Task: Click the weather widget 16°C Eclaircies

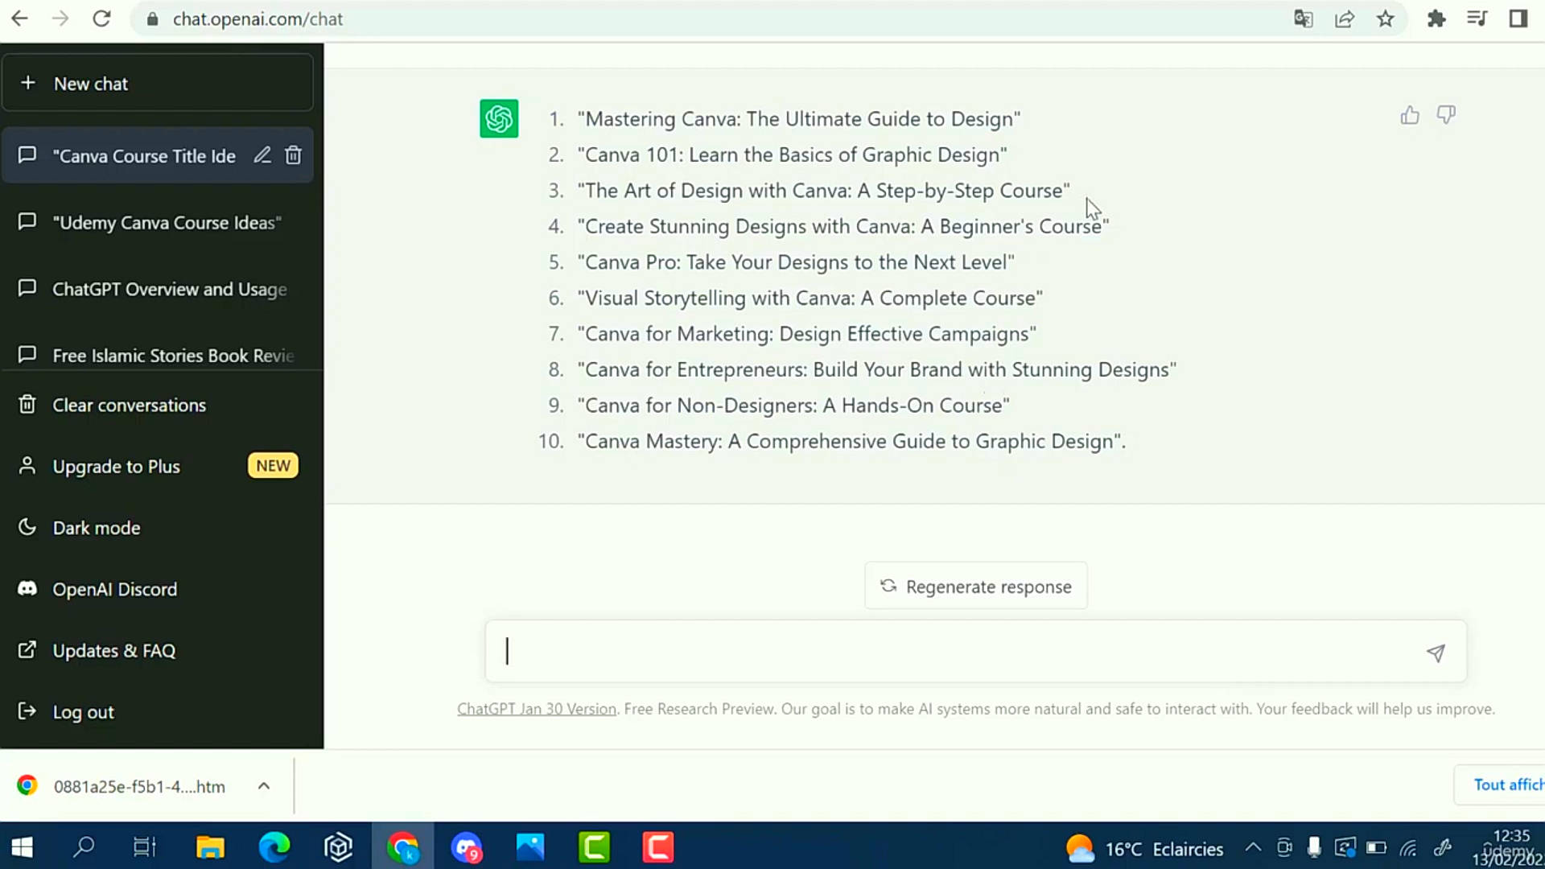Action: point(1144,849)
